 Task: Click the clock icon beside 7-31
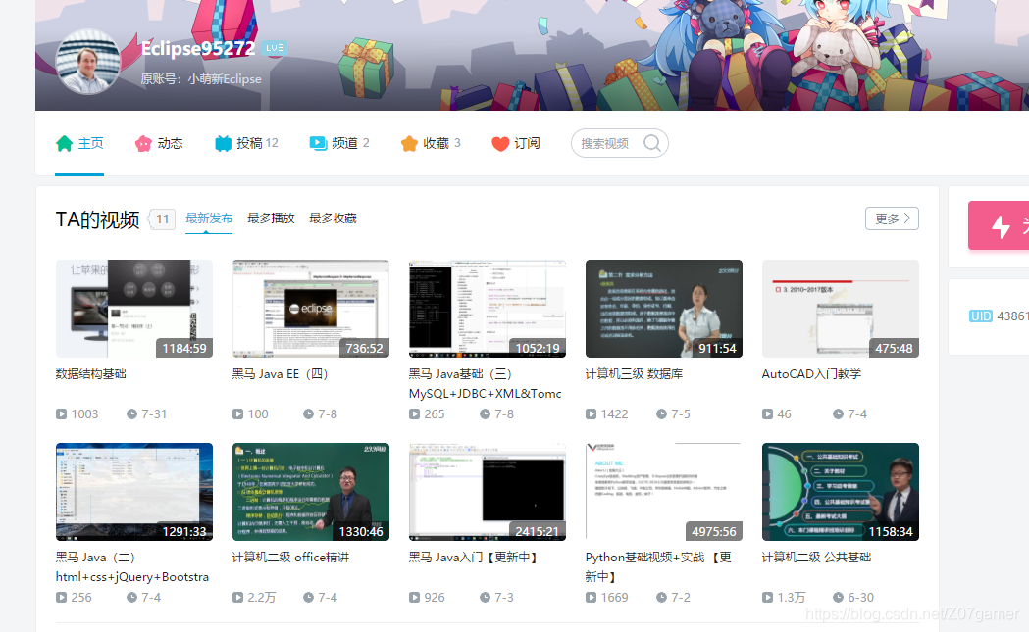point(131,414)
